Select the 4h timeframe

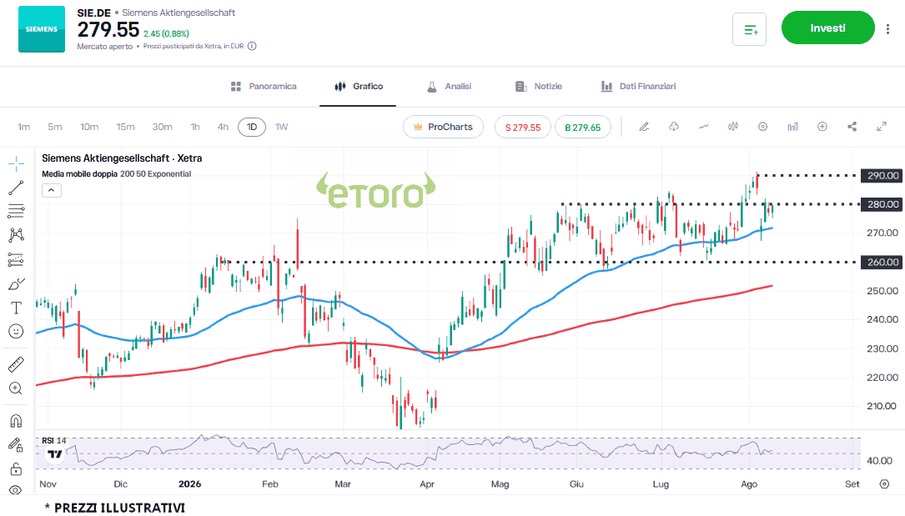pyautogui.click(x=223, y=127)
